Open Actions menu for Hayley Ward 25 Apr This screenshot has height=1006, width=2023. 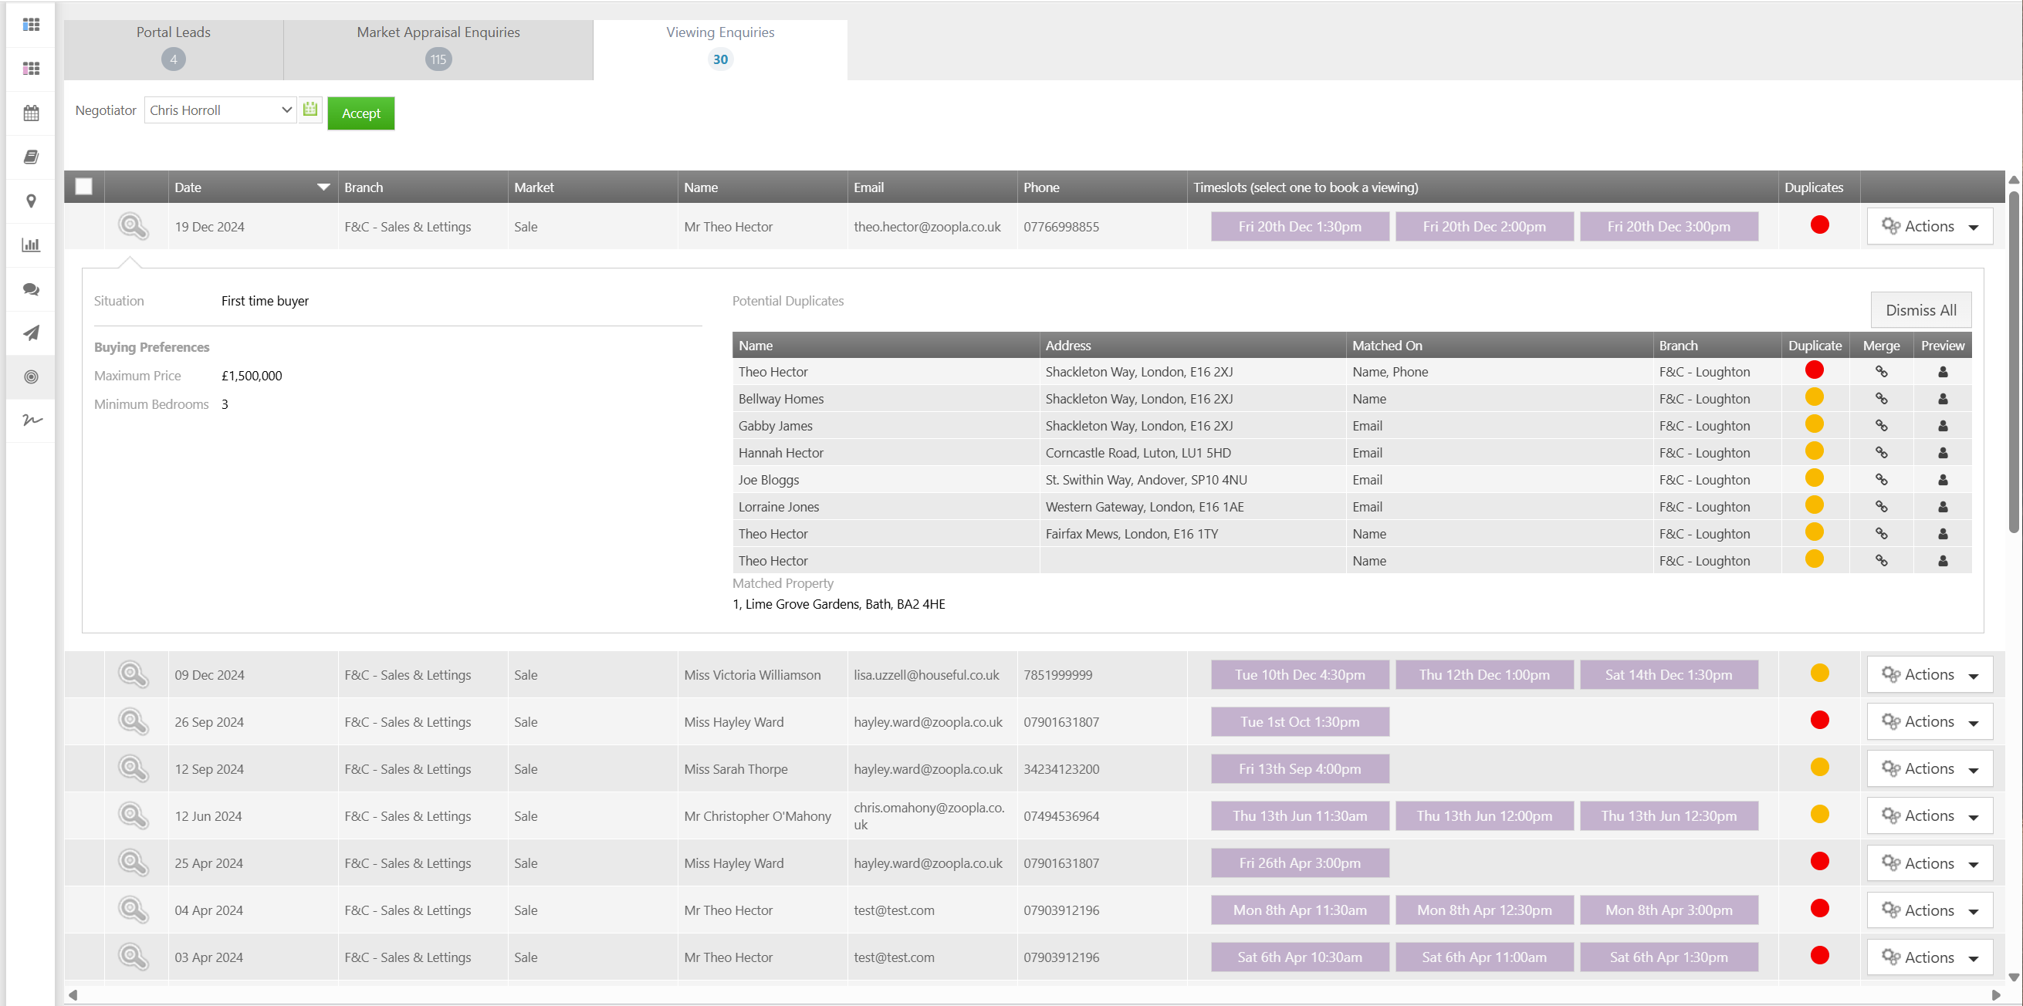tap(1930, 863)
